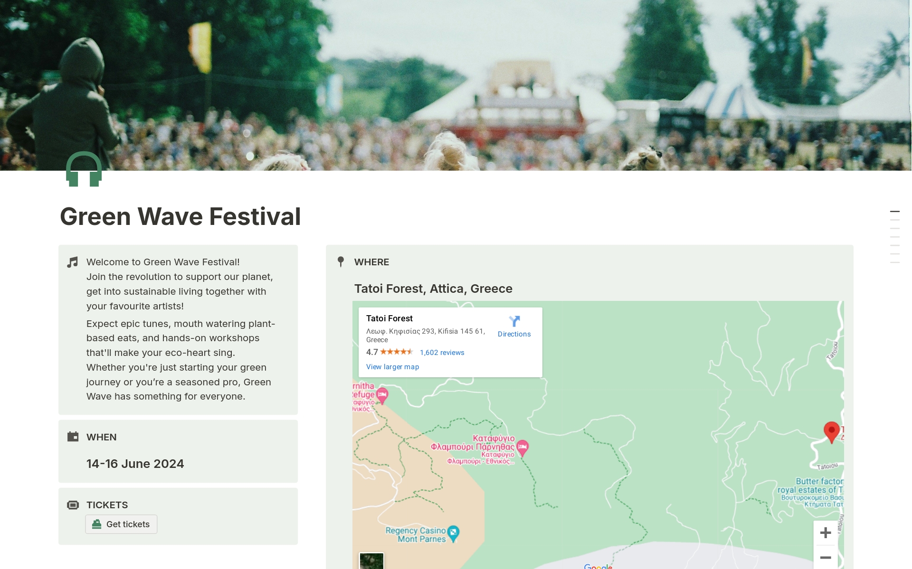
Task: Open the 1,602 reviews link
Action: pos(442,353)
